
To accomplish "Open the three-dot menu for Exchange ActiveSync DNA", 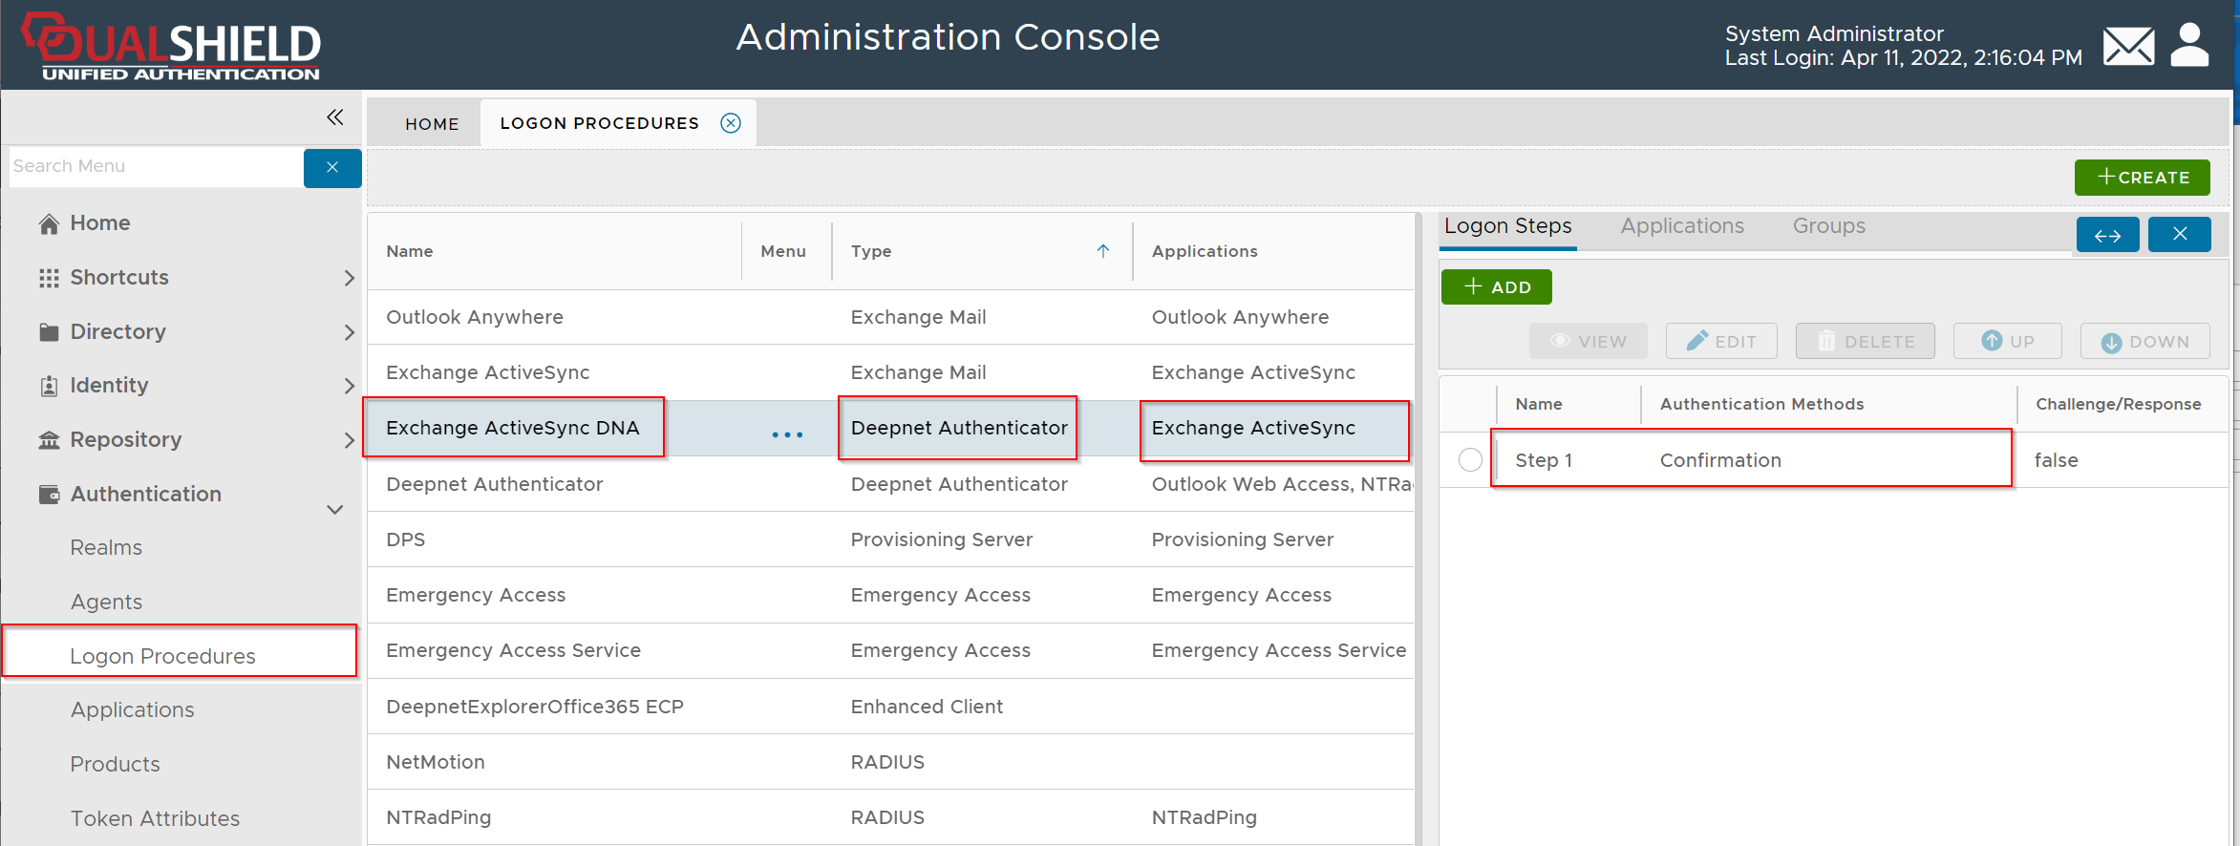I will click(x=787, y=434).
